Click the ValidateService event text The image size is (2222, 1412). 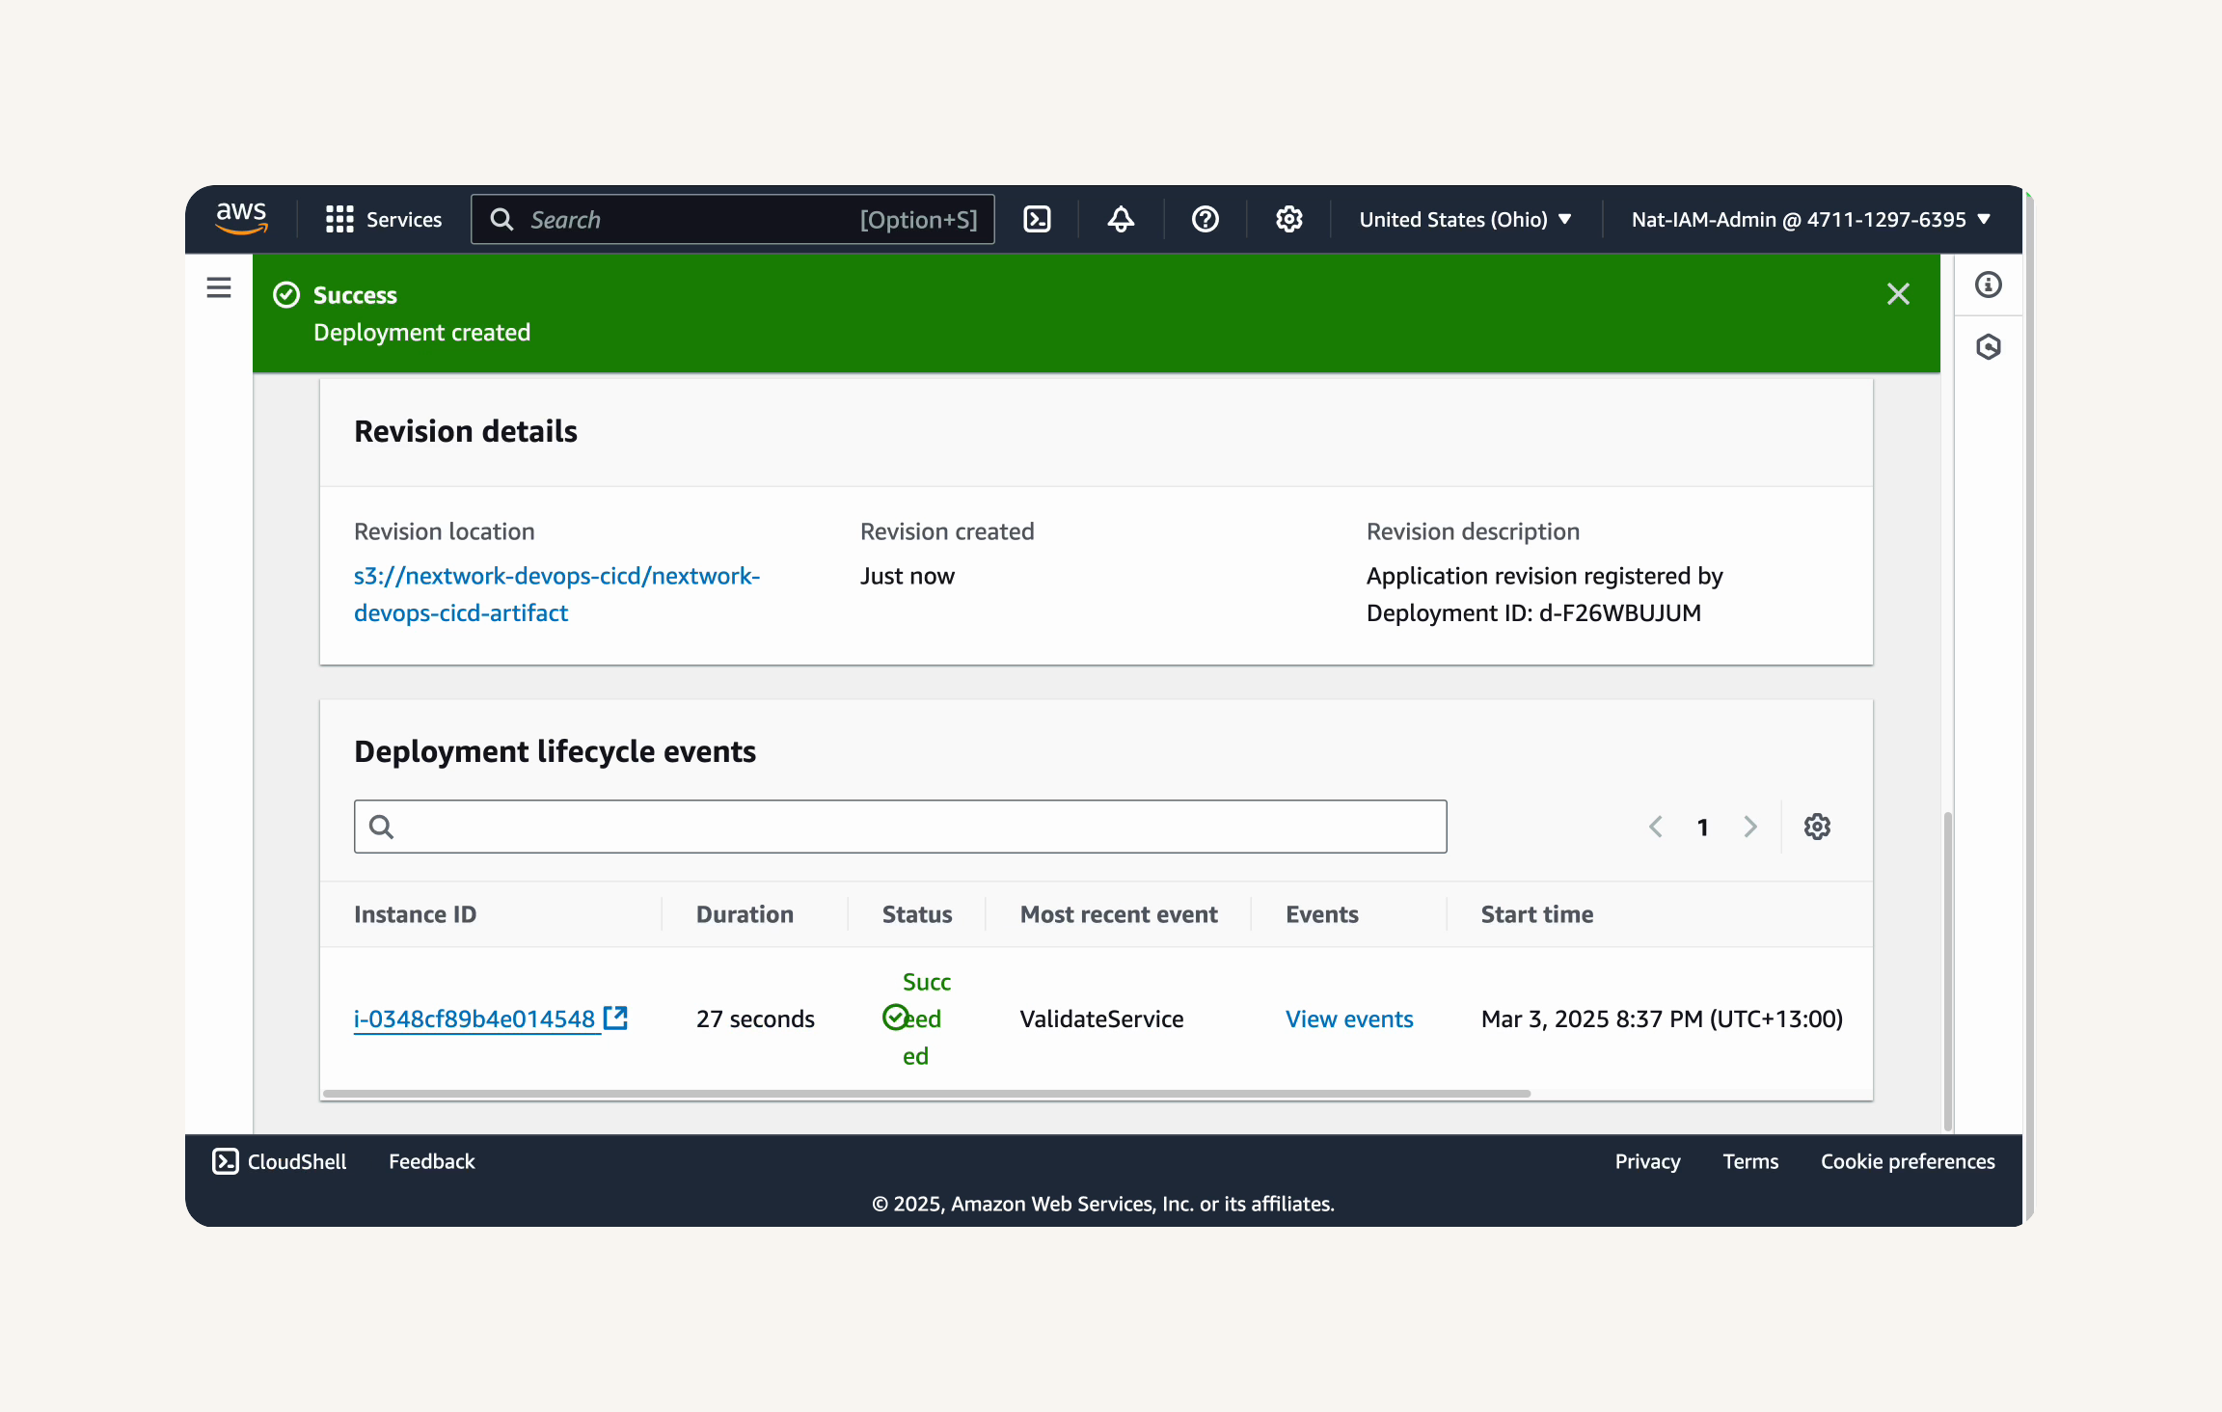click(x=1101, y=1018)
